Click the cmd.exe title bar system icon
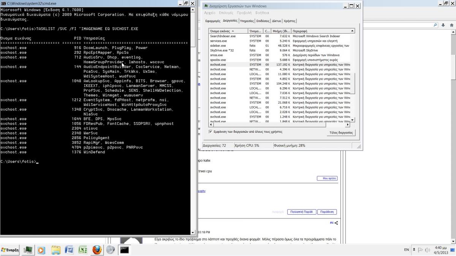 [3, 3]
